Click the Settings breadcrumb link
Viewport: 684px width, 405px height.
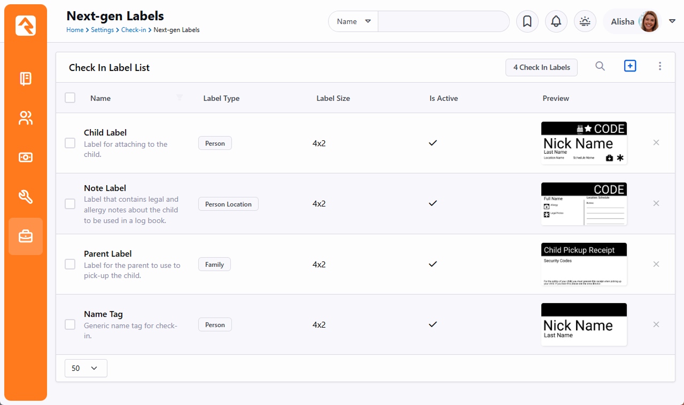(x=102, y=30)
